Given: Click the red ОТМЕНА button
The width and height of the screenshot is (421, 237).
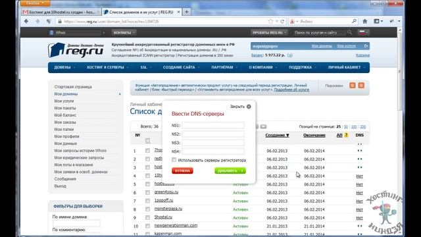Looking at the screenshot, I should point(182,171).
